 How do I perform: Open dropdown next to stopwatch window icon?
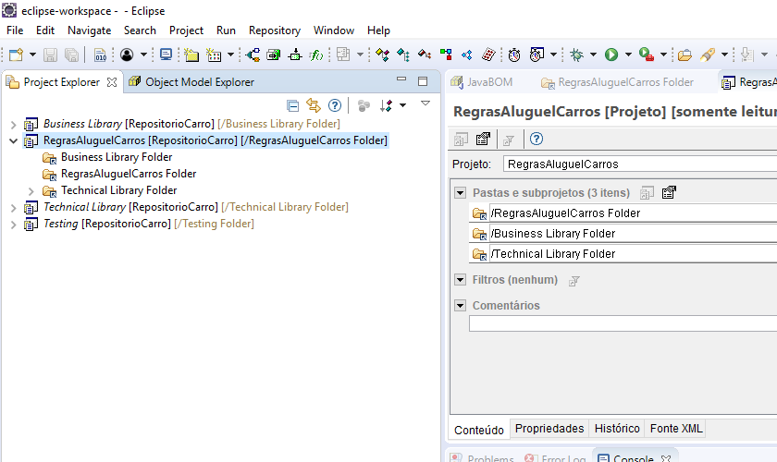553,55
